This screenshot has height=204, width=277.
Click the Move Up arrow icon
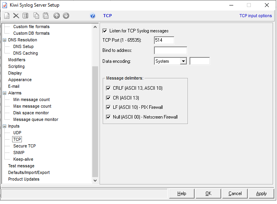(x=57, y=16)
